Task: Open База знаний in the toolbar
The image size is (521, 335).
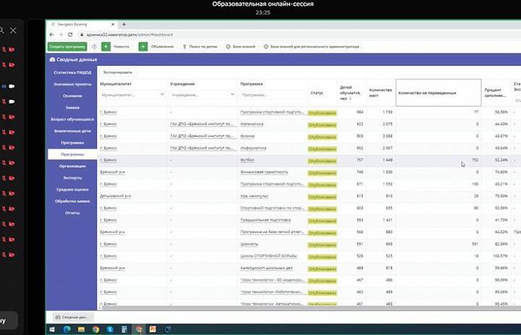Action: pos(241,47)
